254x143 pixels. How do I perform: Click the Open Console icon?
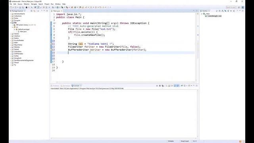(189, 86)
